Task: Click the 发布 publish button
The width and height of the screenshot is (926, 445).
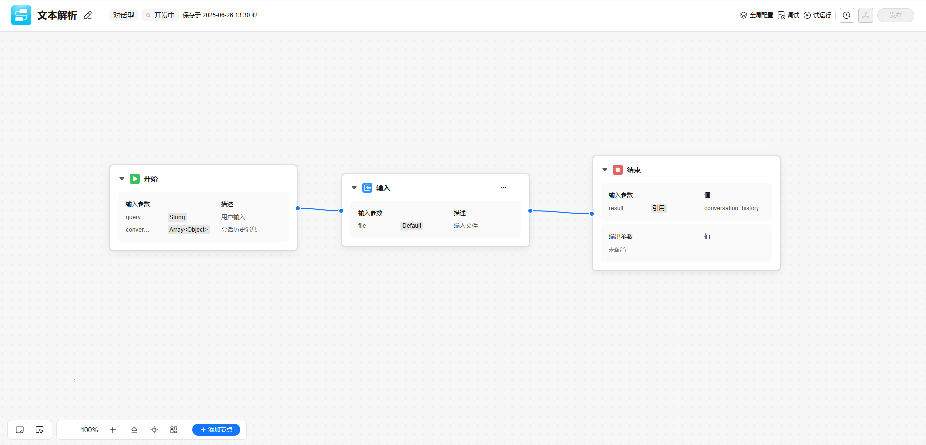Action: pyautogui.click(x=895, y=15)
